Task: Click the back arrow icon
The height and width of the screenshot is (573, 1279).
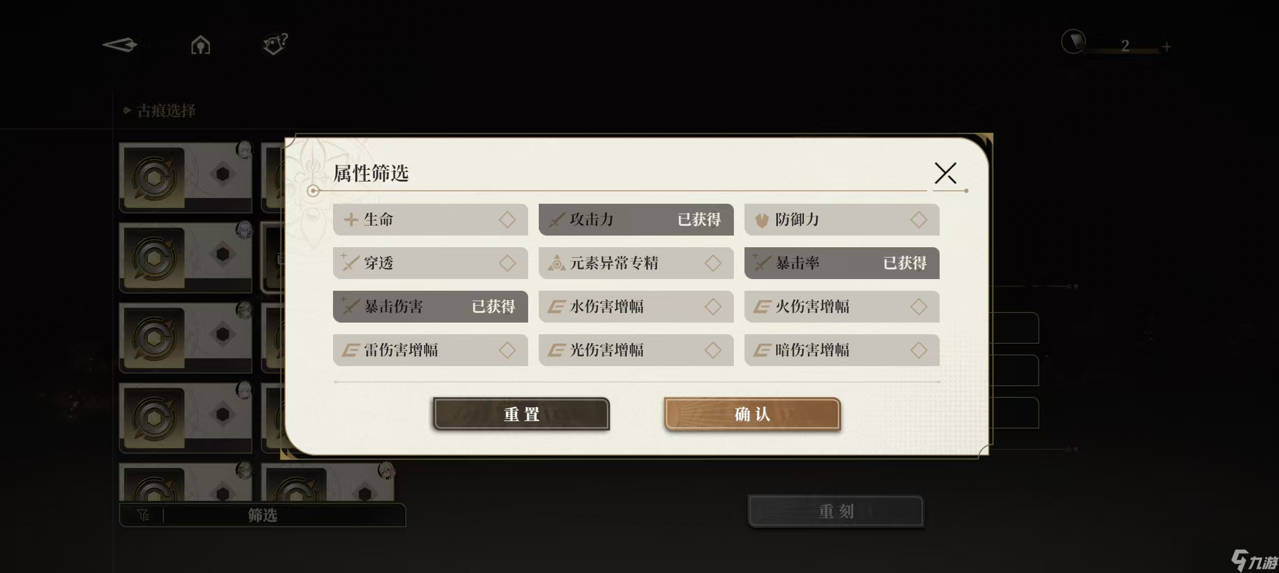Action: tap(120, 45)
